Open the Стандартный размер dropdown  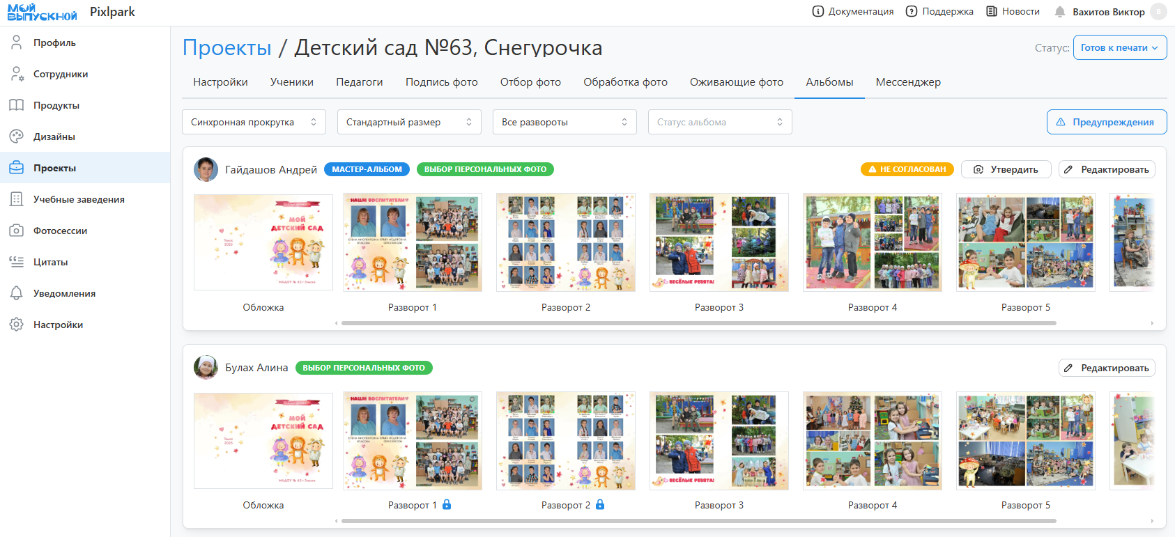tap(409, 122)
